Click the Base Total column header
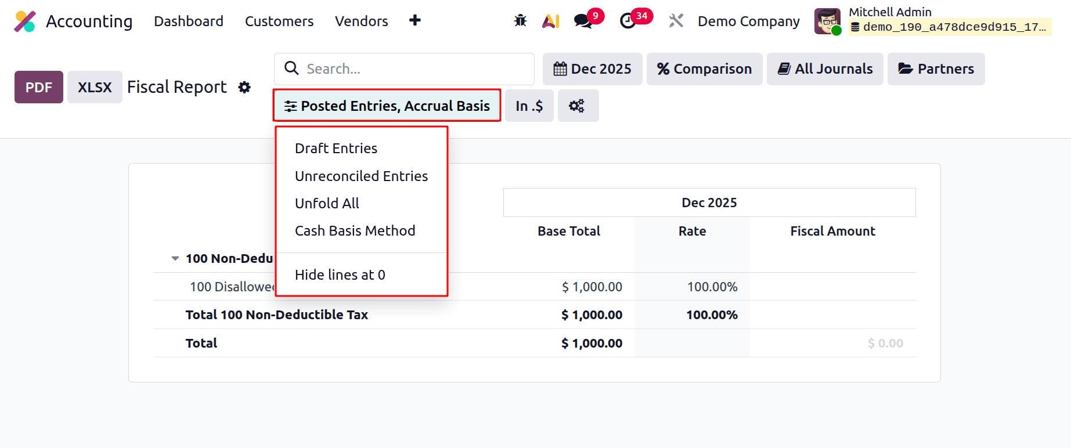 569,231
